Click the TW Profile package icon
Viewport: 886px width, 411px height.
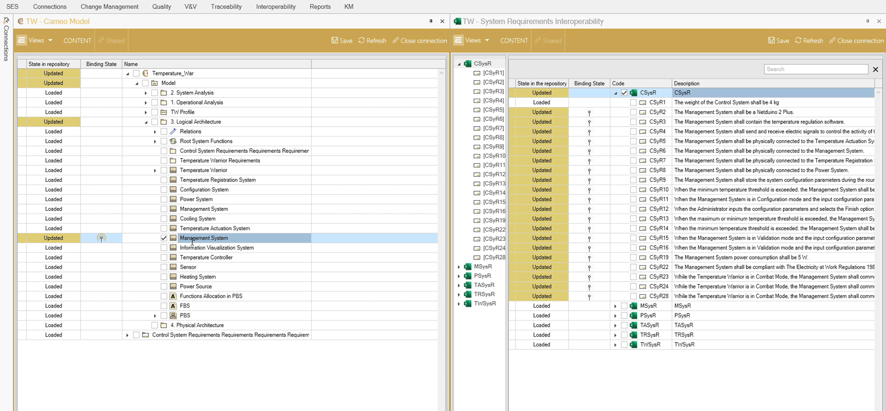[164, 112]
